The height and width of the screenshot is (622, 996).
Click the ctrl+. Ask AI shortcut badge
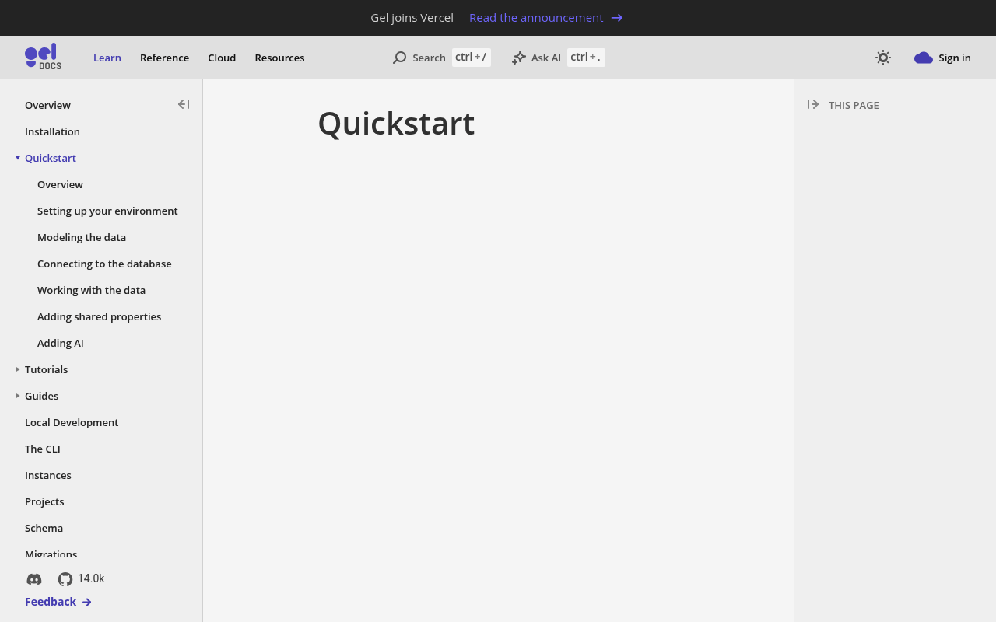(586, 57)
